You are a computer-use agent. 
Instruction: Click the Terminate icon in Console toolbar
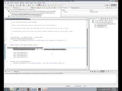90,72
